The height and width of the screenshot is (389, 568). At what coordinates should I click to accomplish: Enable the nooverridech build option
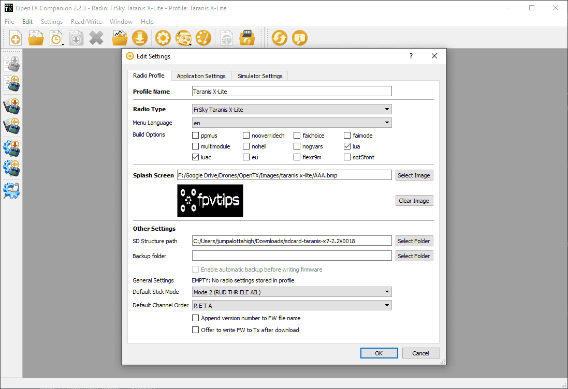point(246,136)
